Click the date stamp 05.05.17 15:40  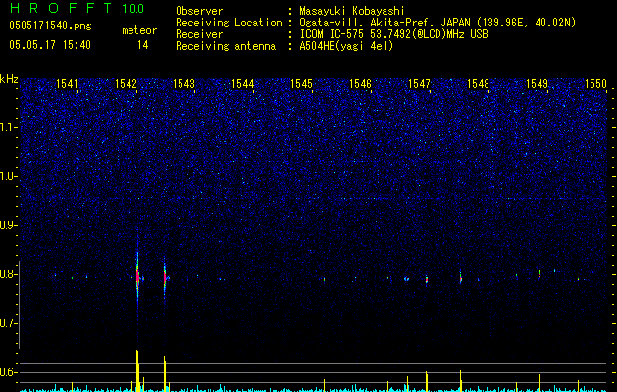coord(50,45)
